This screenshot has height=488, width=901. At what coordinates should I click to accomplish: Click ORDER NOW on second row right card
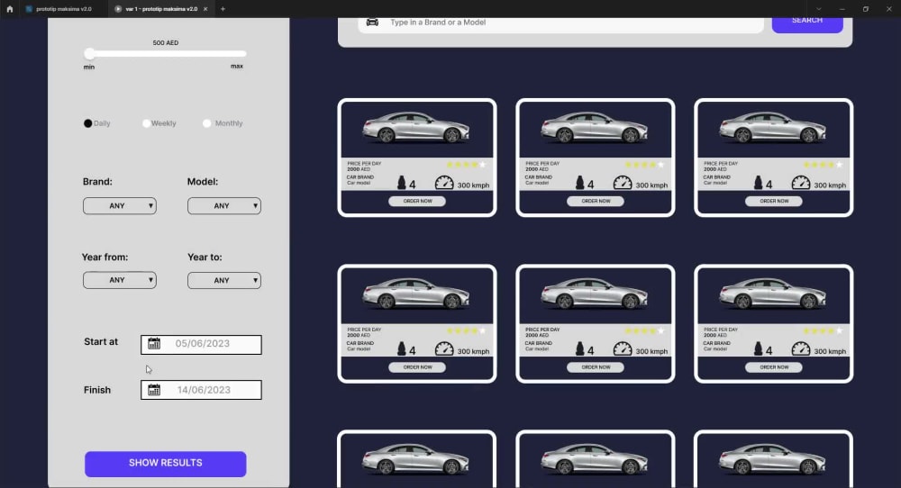[774, 366]
